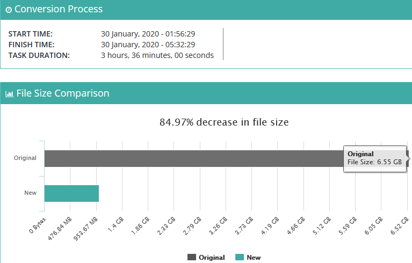Toggle the New series in chart legend
The image size is (412, 263).
pos(248,257)
